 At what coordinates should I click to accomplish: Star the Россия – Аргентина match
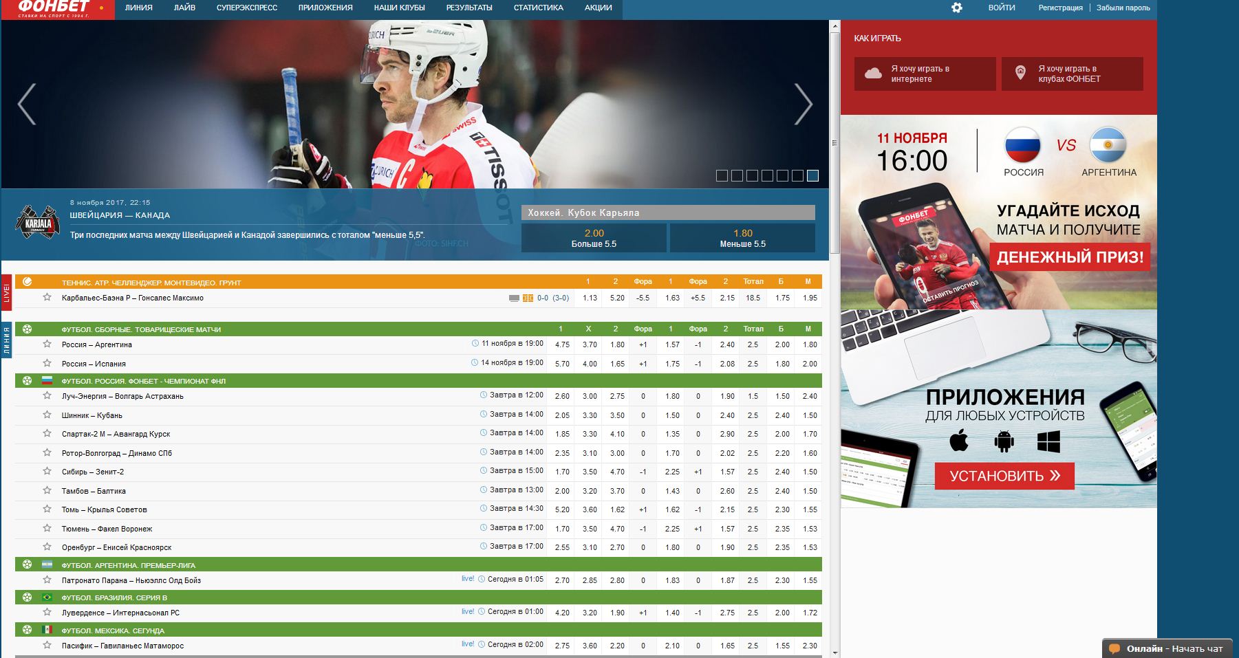pos(47,344)
